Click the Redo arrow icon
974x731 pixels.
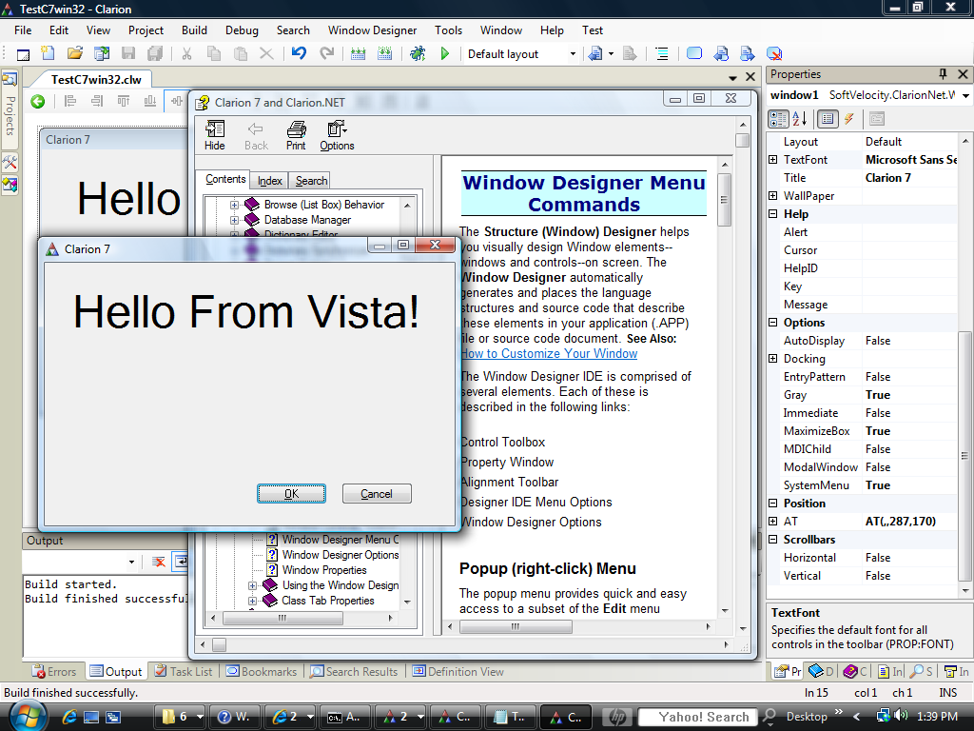pyautogui.click(x=327, y=53)
